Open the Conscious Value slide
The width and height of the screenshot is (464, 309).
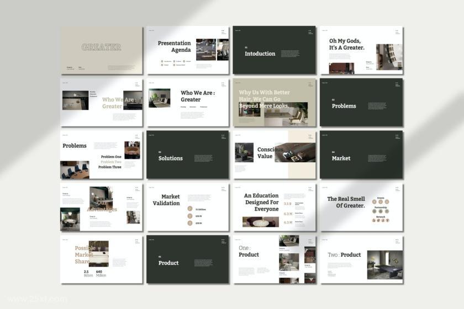pyautogui.click(x=274, y=155)
